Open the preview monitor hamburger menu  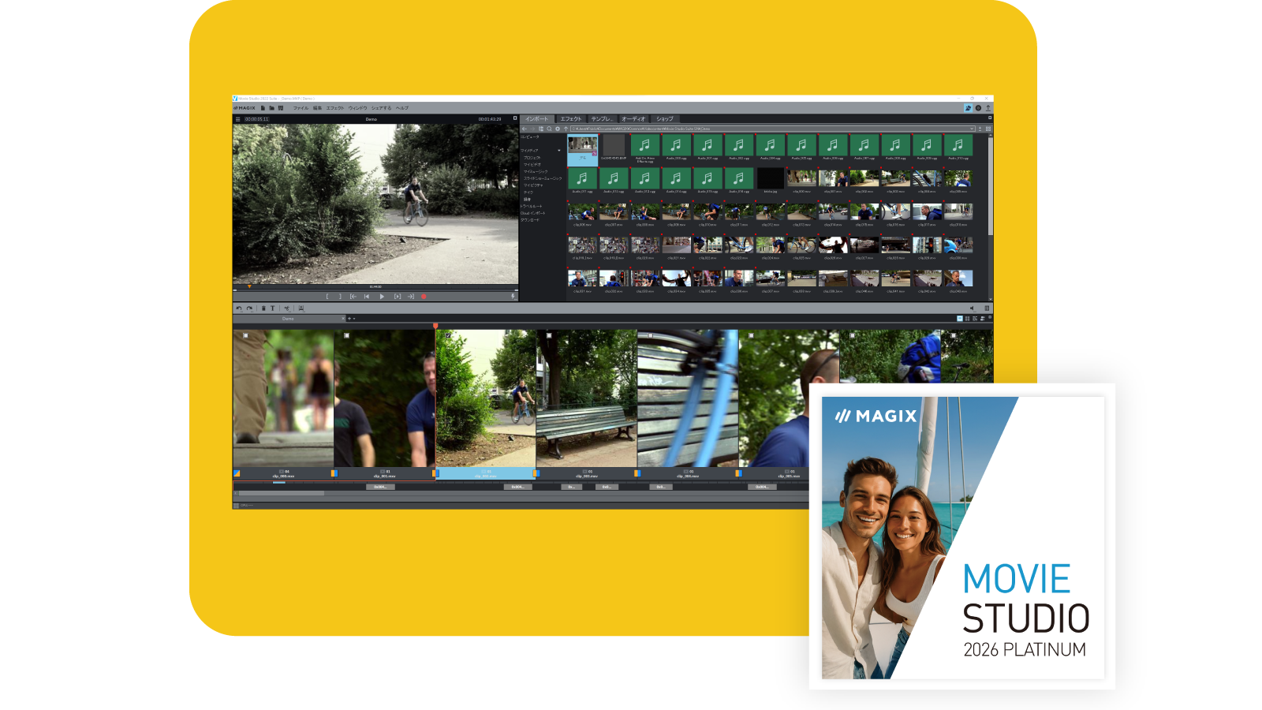[x=237, y=119]
